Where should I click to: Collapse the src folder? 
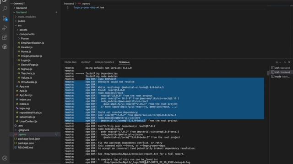tap(20, 26)
